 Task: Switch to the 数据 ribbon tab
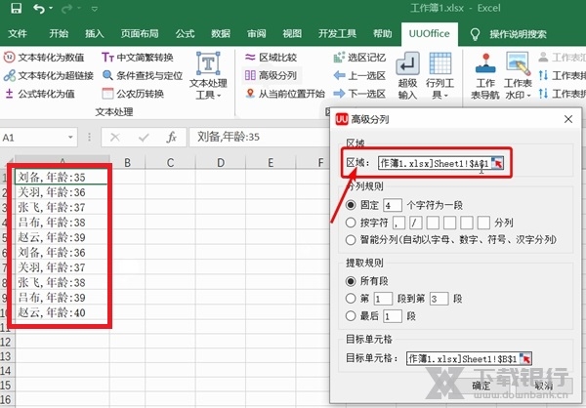[221, 34]
